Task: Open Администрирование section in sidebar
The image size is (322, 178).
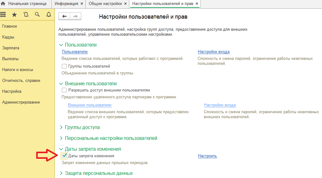Action: (21, 102)
